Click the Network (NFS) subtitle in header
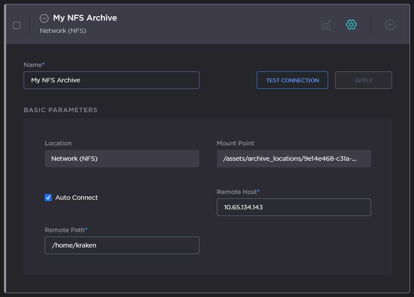 tap(63, 31)
